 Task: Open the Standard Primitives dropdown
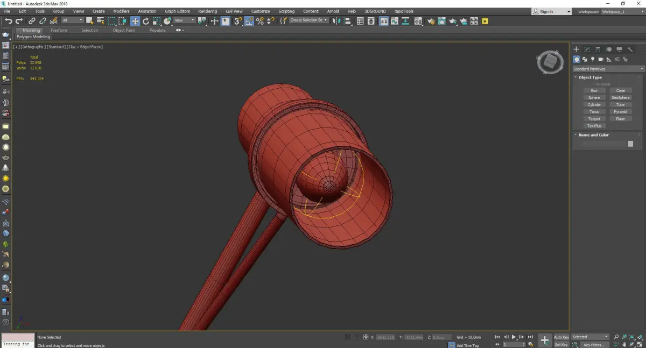(608, 69)
